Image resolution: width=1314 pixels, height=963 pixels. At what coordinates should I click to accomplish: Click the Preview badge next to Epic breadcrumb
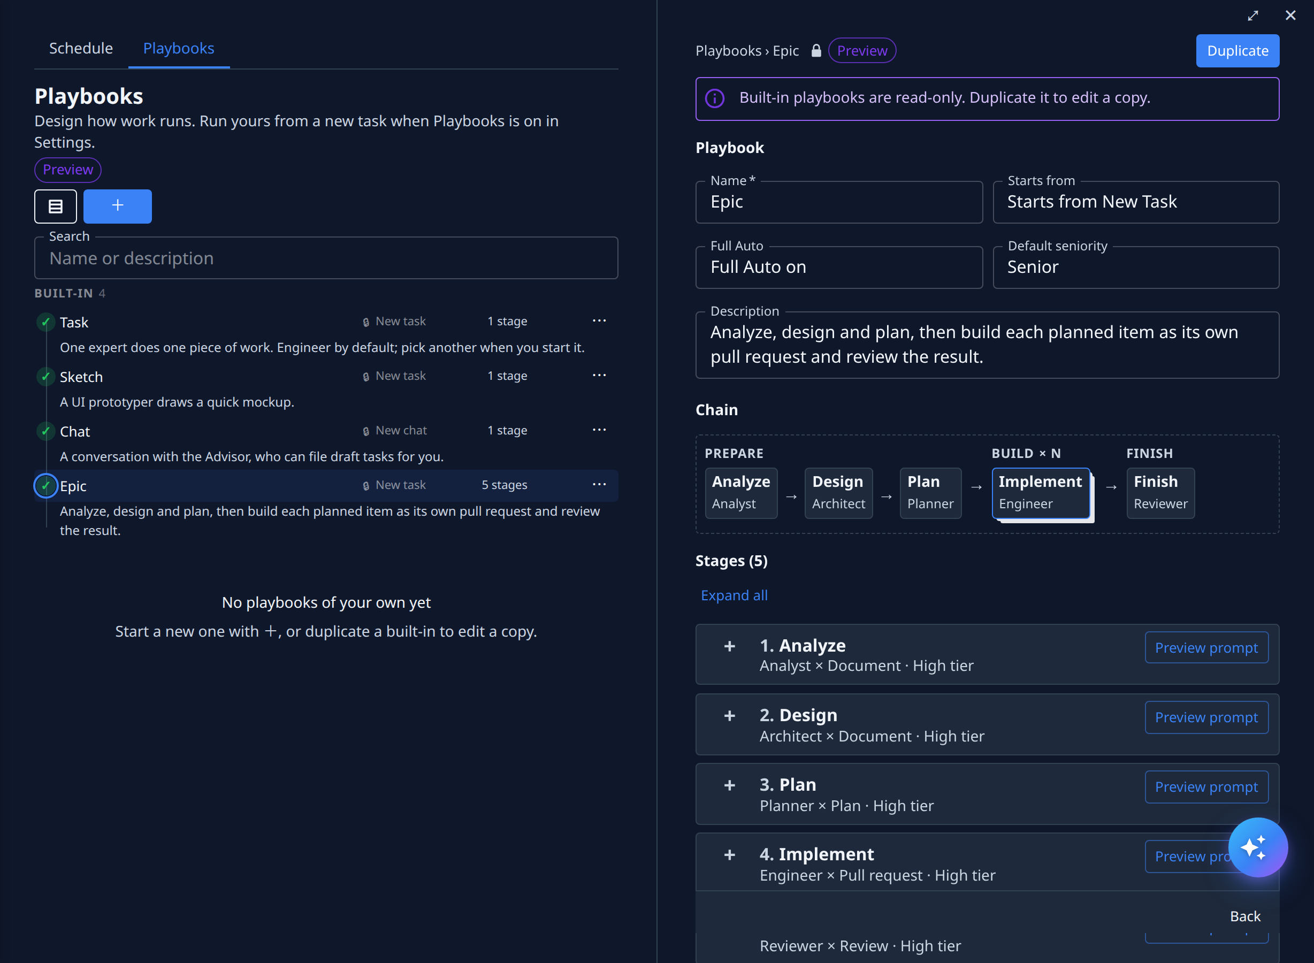(x=861, y=51)
